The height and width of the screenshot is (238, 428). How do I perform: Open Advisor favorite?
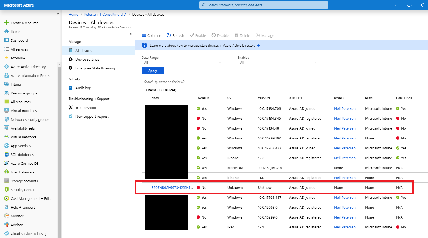point(16,225)
